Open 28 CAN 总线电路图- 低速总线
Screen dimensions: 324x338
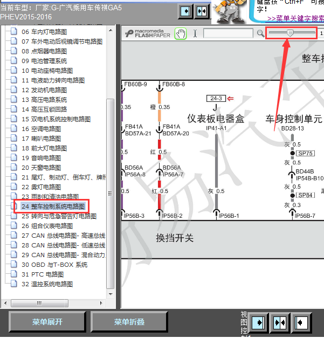pyautogui.click(x=64, y=245)
